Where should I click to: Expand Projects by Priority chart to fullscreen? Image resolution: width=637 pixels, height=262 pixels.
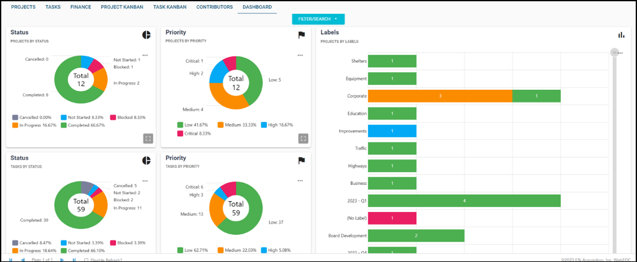click(x=303, y=138)
